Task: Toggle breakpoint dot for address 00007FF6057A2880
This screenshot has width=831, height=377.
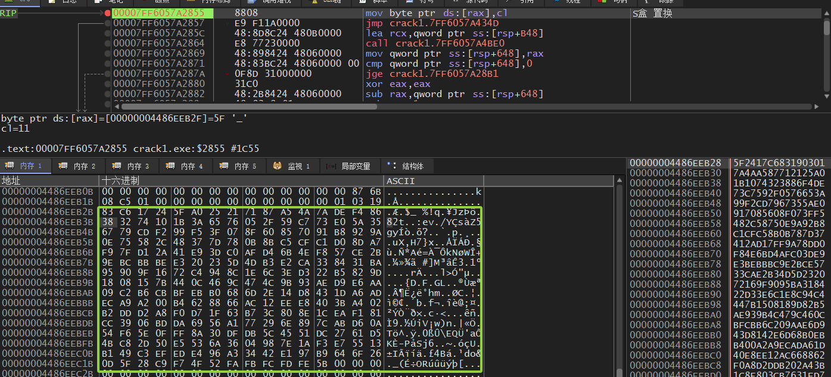Action: click(107, 84)
